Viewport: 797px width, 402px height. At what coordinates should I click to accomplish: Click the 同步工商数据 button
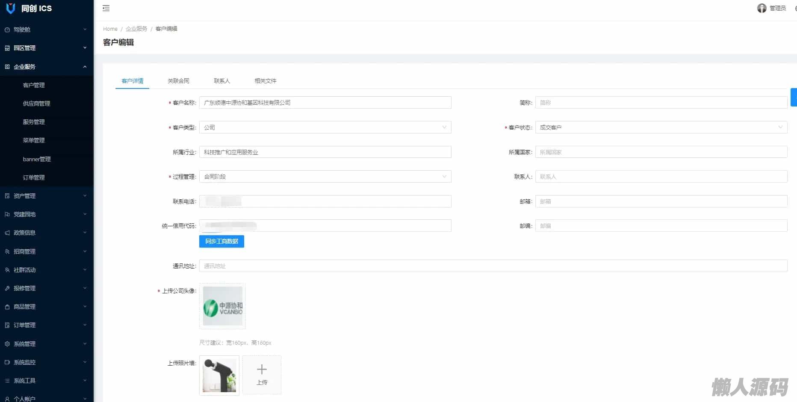[x=221, y=241]
